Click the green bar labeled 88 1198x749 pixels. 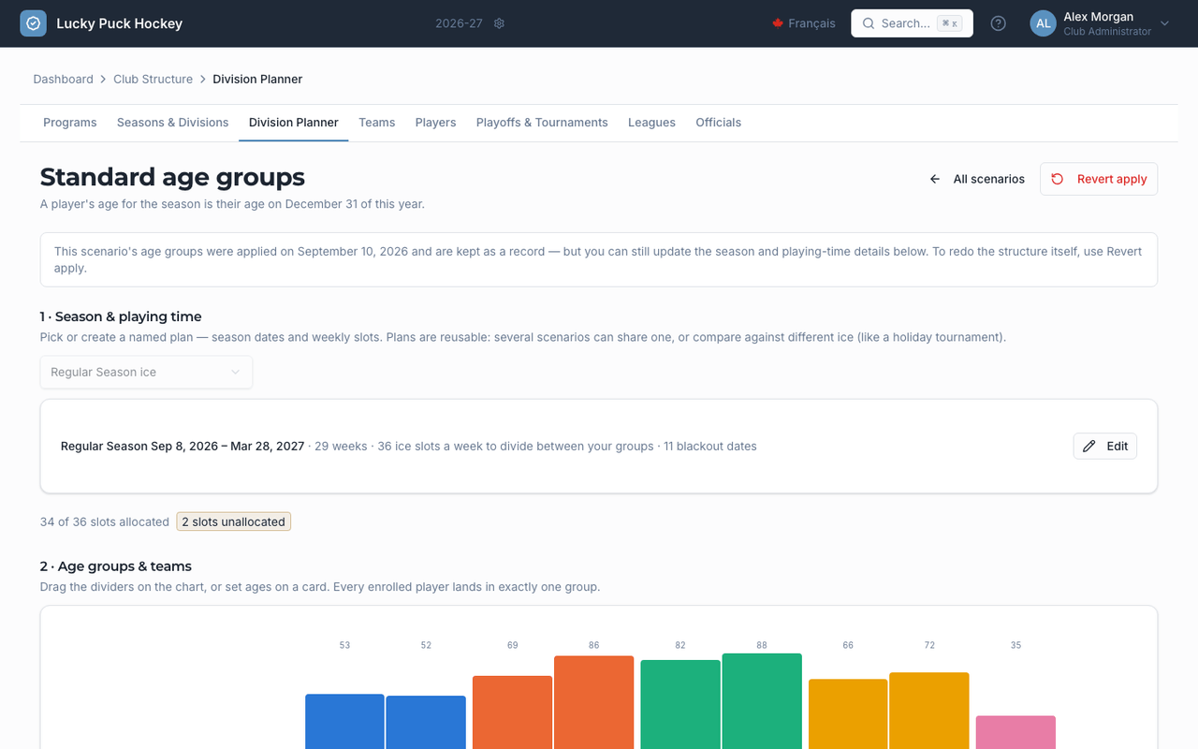click(762, 701)
